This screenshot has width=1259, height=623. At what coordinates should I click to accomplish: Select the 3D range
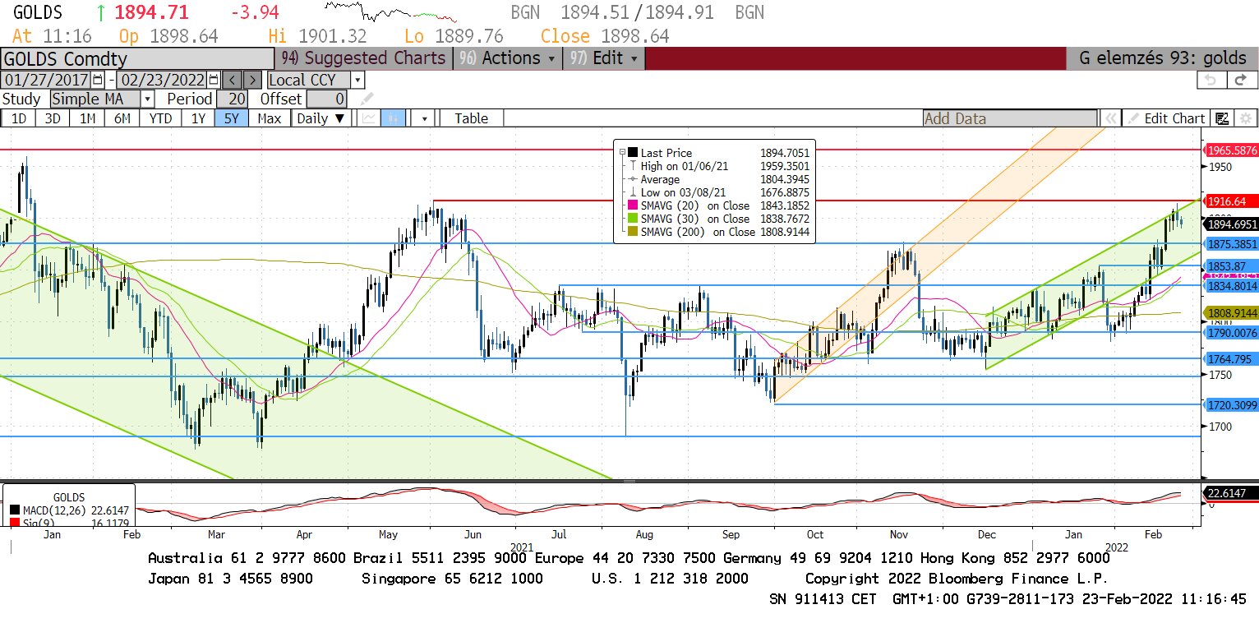(53, 118)
